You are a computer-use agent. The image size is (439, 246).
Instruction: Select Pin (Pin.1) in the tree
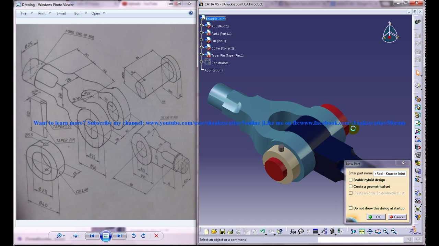(218, 41)
